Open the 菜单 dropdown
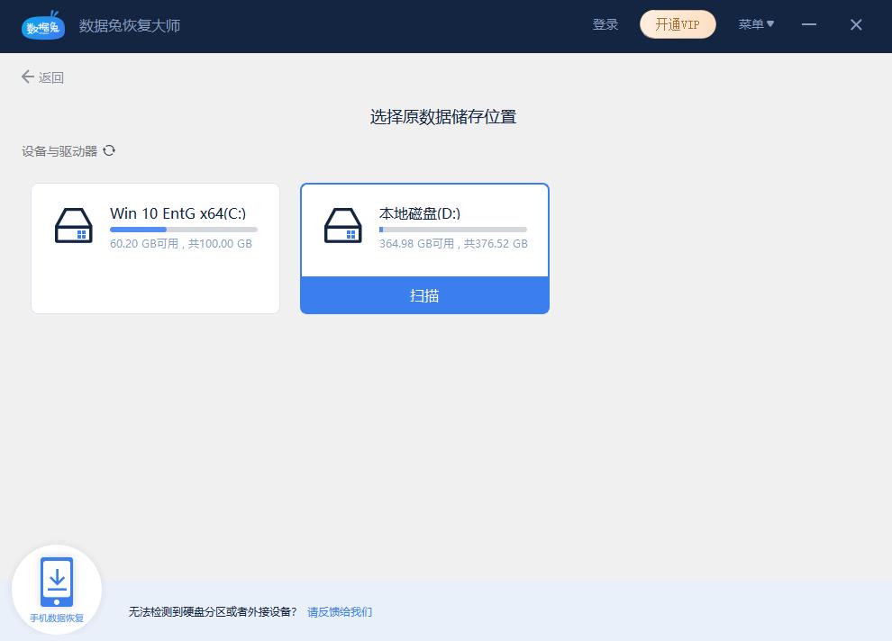This screenshot has height=641, width=892. pos(756,24)
